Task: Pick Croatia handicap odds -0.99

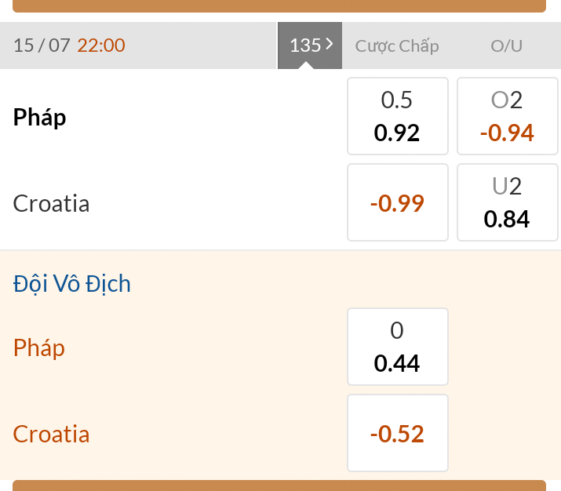Action: click(x=397, y=203)
